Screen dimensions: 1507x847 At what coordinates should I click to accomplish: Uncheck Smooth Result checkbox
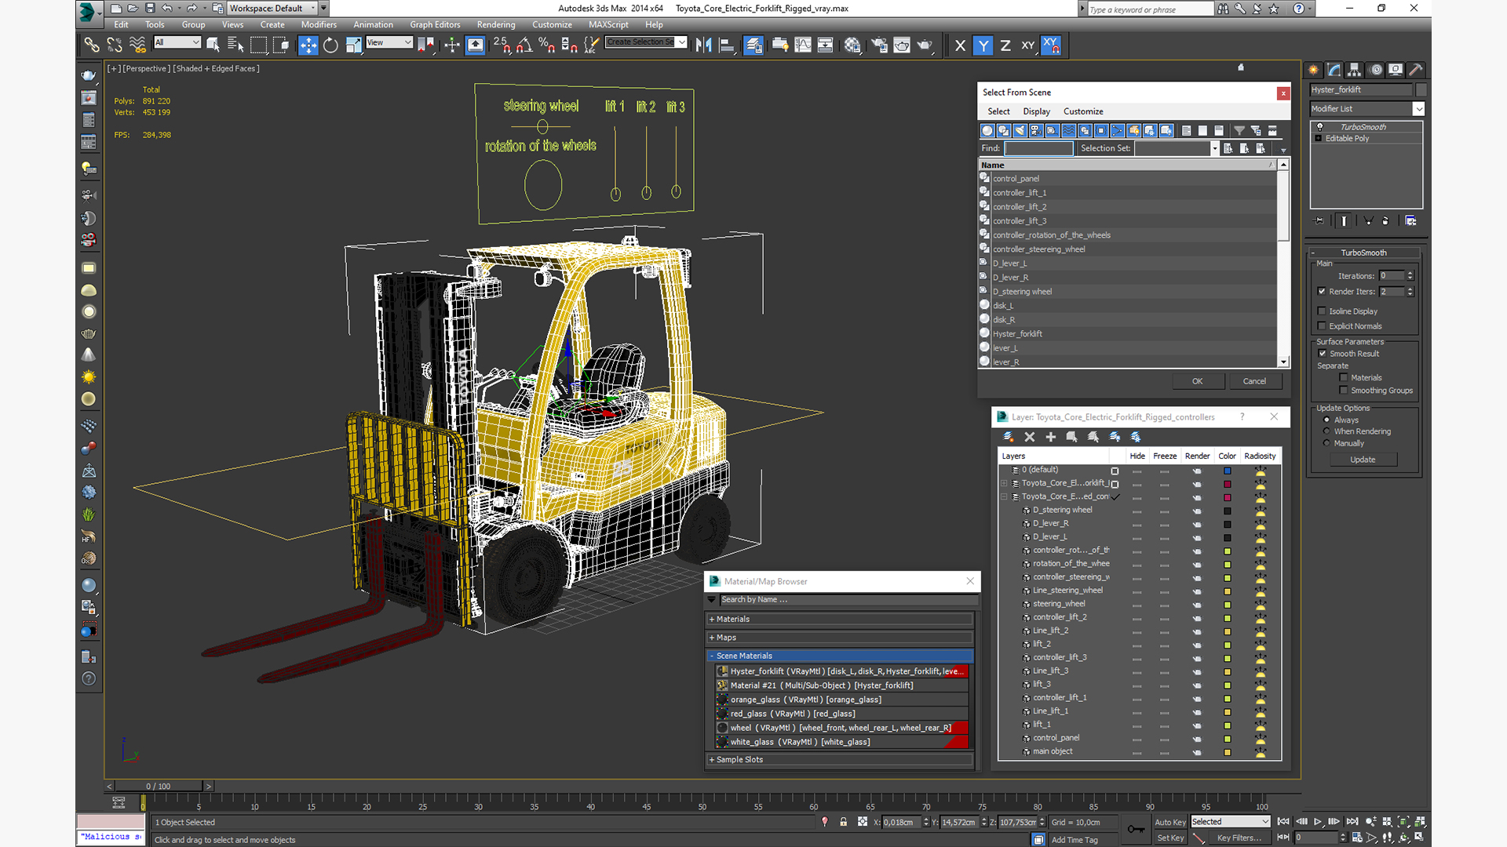(1323, 354)
